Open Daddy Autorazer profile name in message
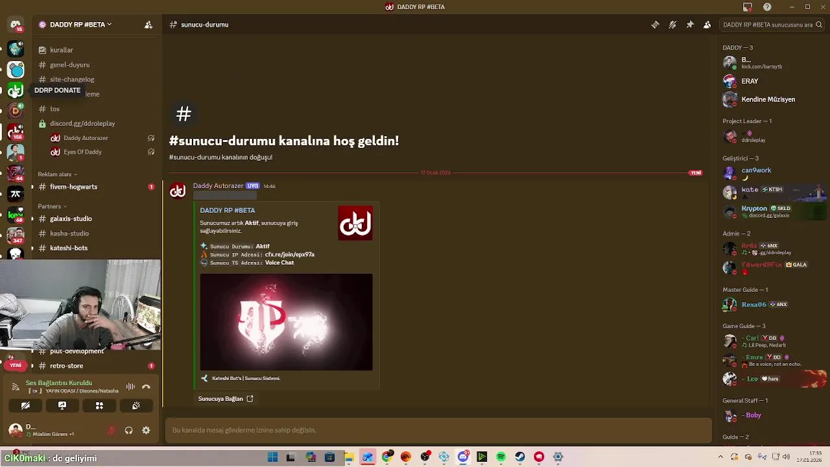 [218, 186]
